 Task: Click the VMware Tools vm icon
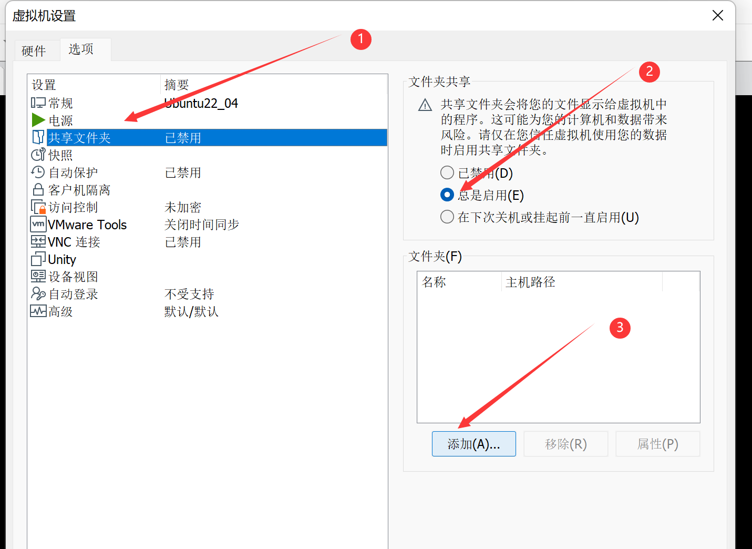38,224
